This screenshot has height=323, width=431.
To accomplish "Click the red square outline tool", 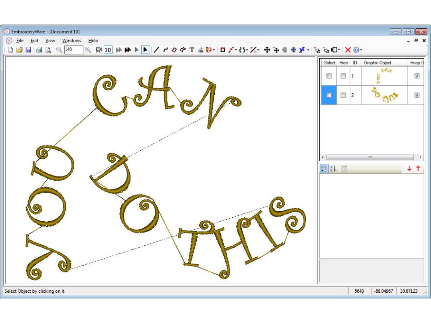I will click(223, 50).
